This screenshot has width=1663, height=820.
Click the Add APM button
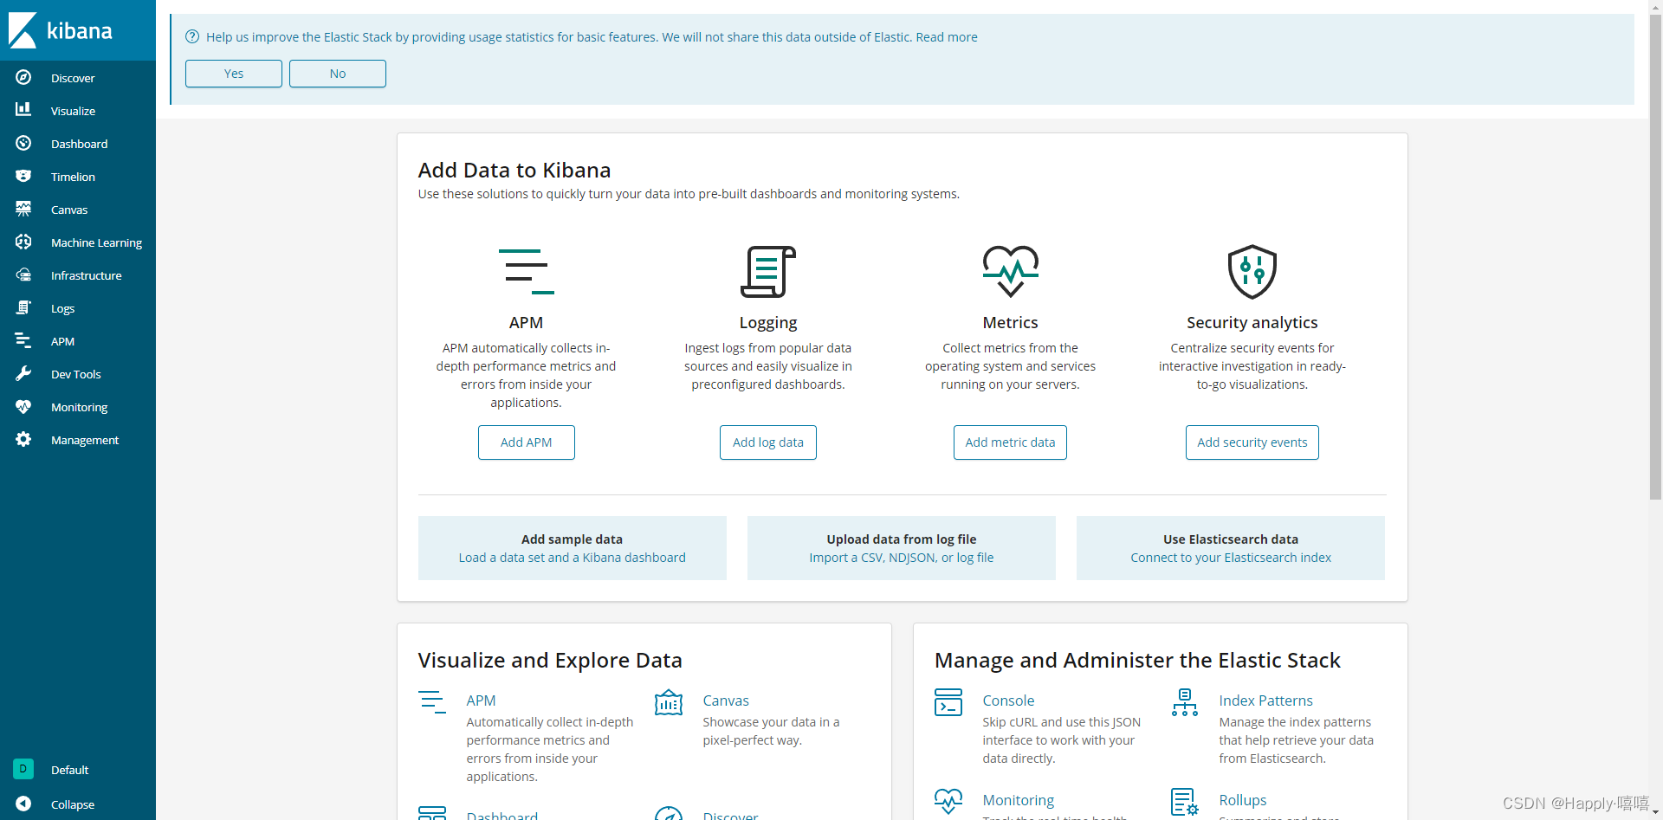coord(527,442)
